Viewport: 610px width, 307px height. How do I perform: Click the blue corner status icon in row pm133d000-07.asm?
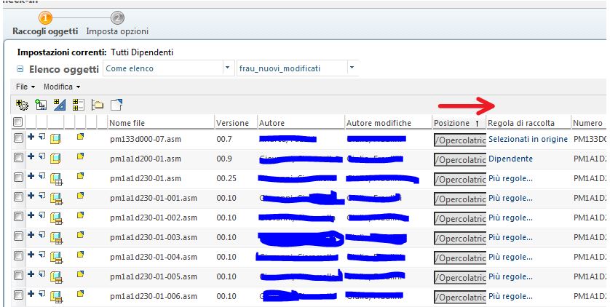coord(42,136)
